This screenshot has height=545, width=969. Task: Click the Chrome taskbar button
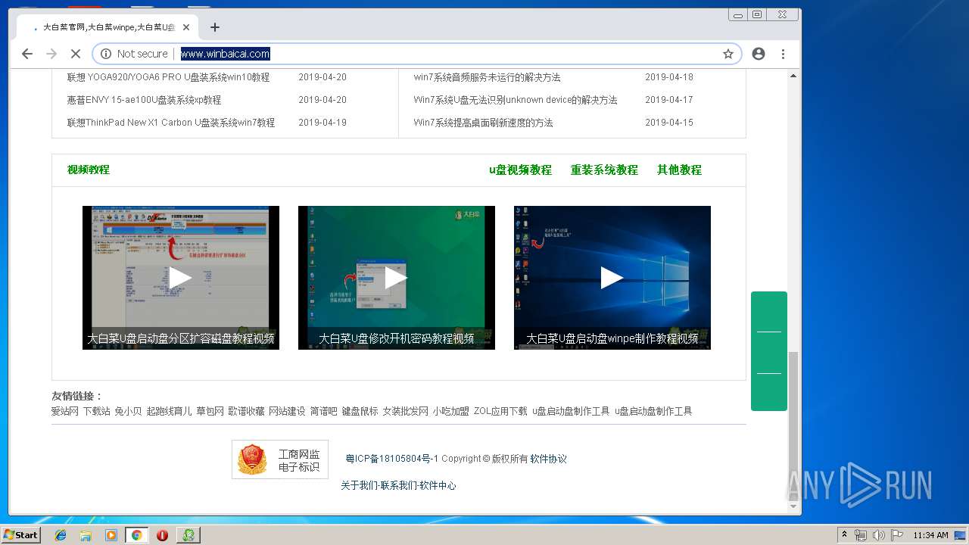click(x=137, y=535)
